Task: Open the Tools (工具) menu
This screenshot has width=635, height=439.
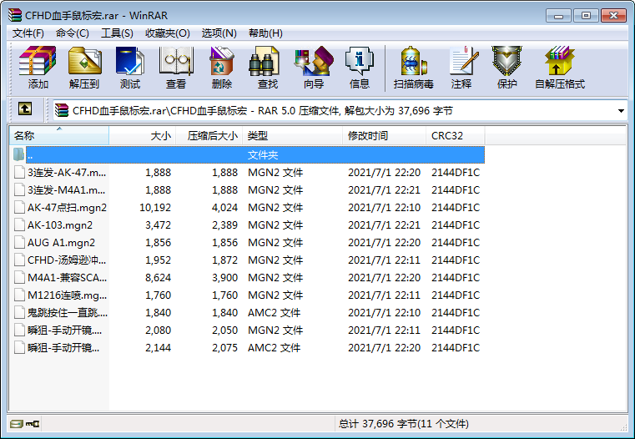Action: click(x=117, y=33)
